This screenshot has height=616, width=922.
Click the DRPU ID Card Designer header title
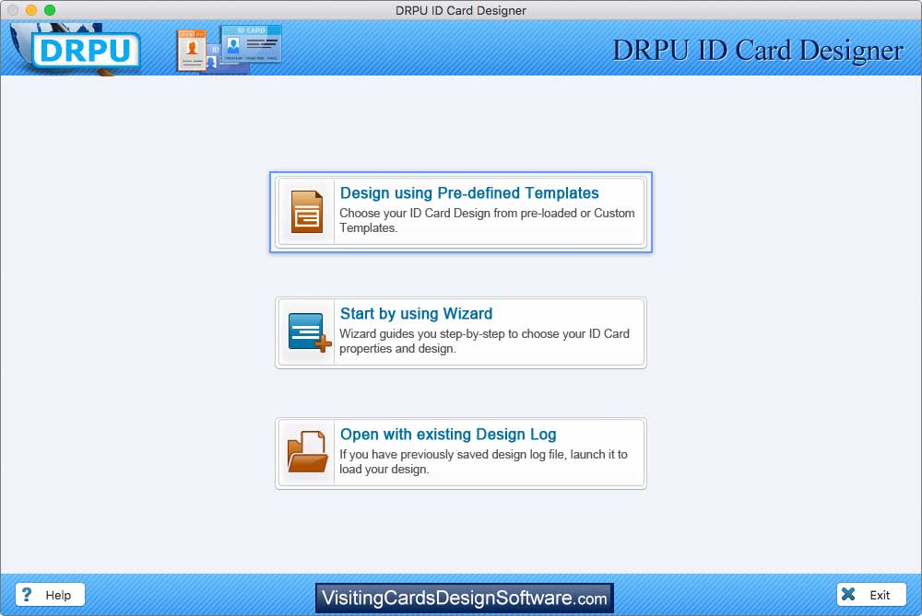click(x=758, y=51)
